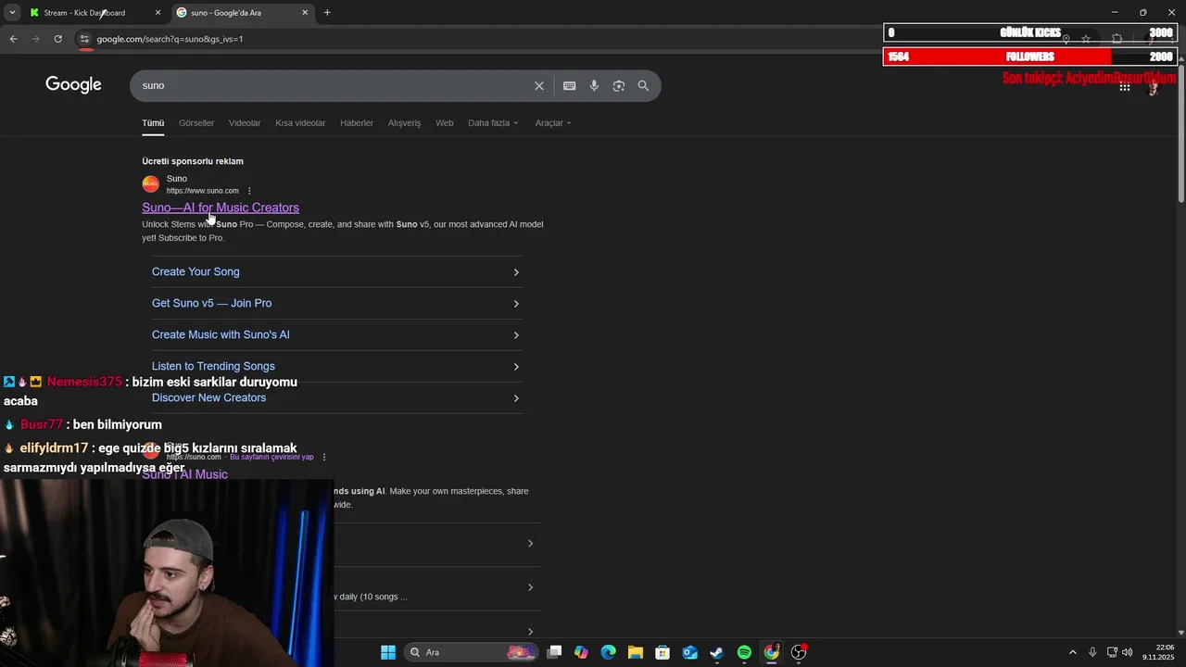This screenshot has width=1186, height=667.
Task: Open Spotify from the taskbar
Action: (744, 652)
